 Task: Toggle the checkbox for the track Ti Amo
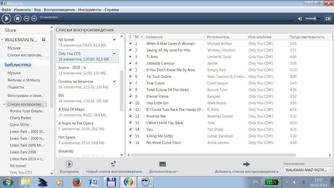click(131, 57)
